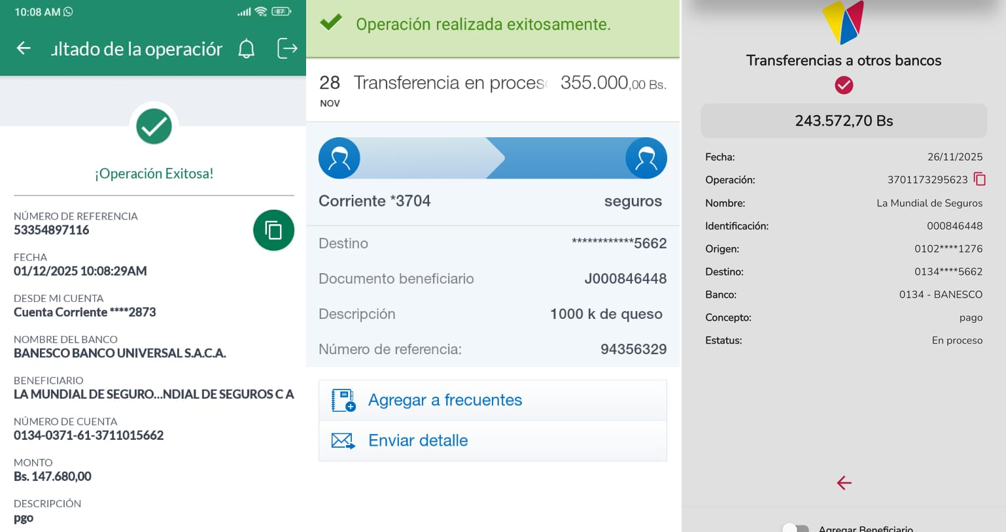Tap the red back arrow
This screenshot has height=532, width=1006.
pos(844,483)
